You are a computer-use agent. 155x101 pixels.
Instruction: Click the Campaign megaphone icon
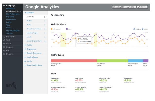(4, 6)
